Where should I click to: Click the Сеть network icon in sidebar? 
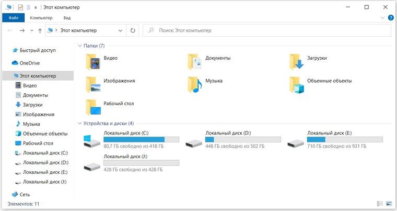pos(15,194)
